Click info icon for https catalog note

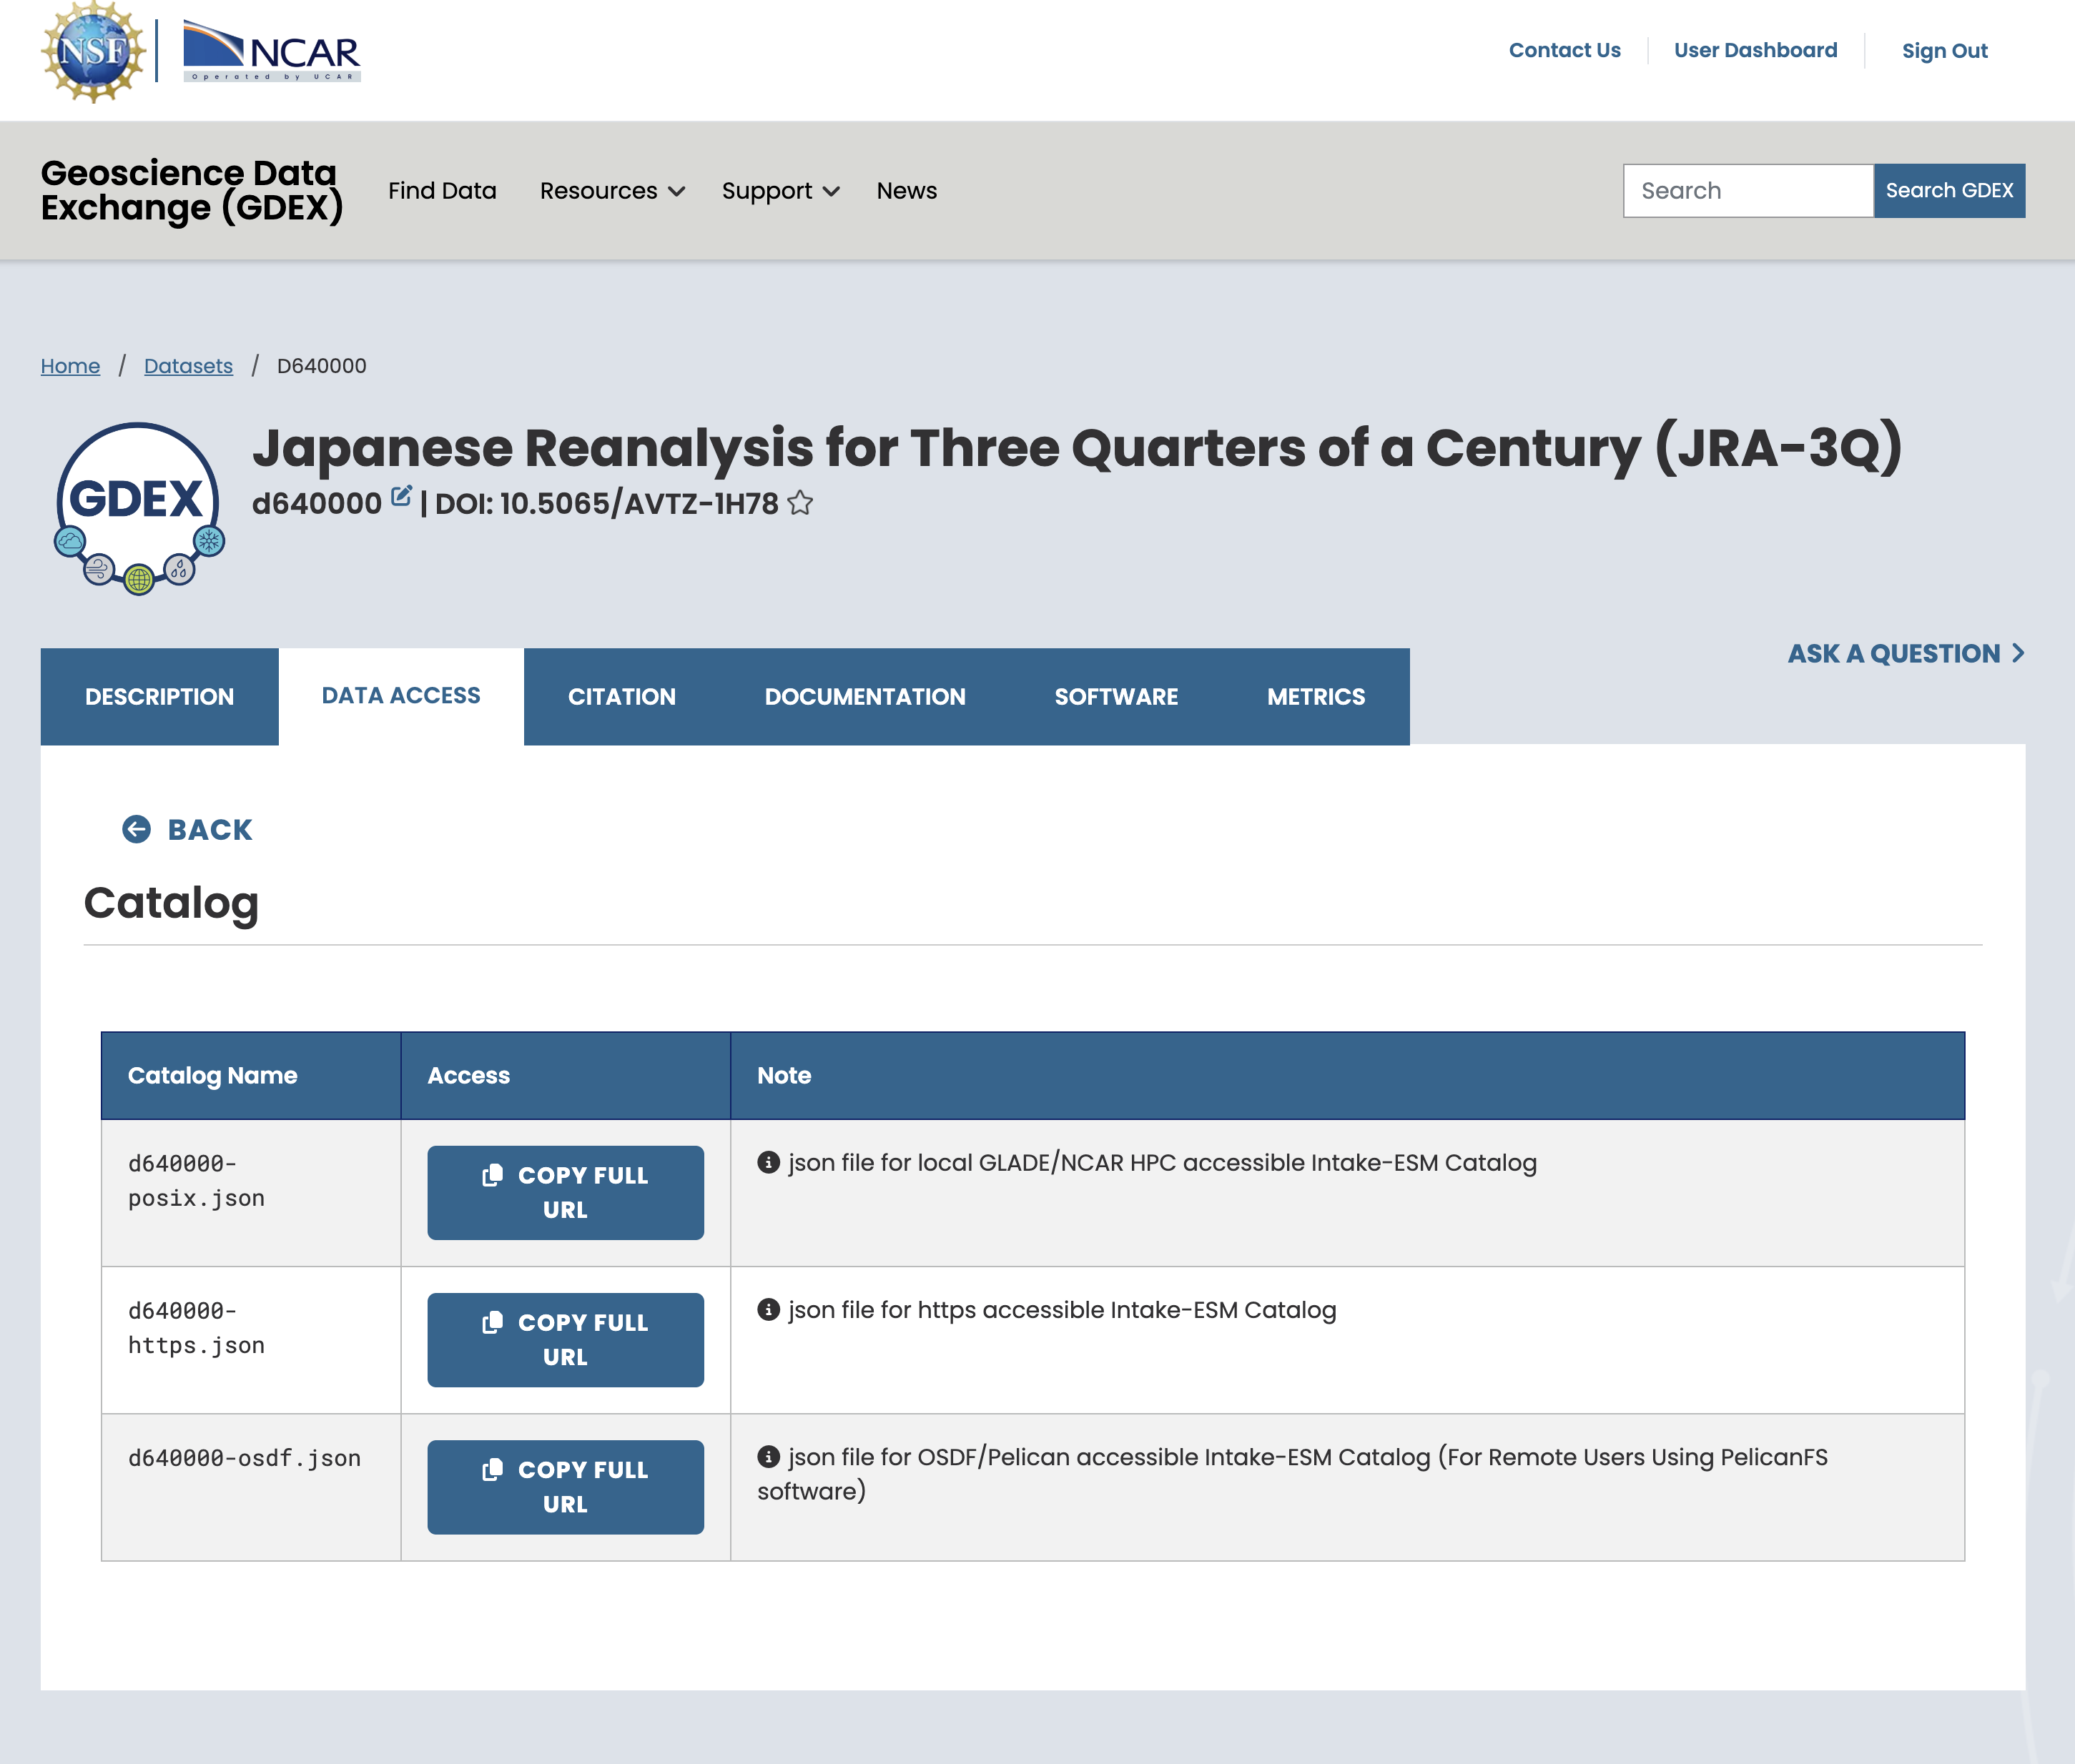(x=769, y=1309)
